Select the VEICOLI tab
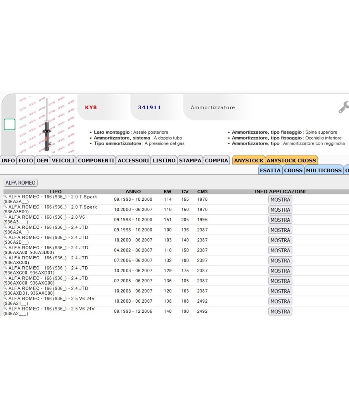The image size is (349, 407). coord(63,160)
